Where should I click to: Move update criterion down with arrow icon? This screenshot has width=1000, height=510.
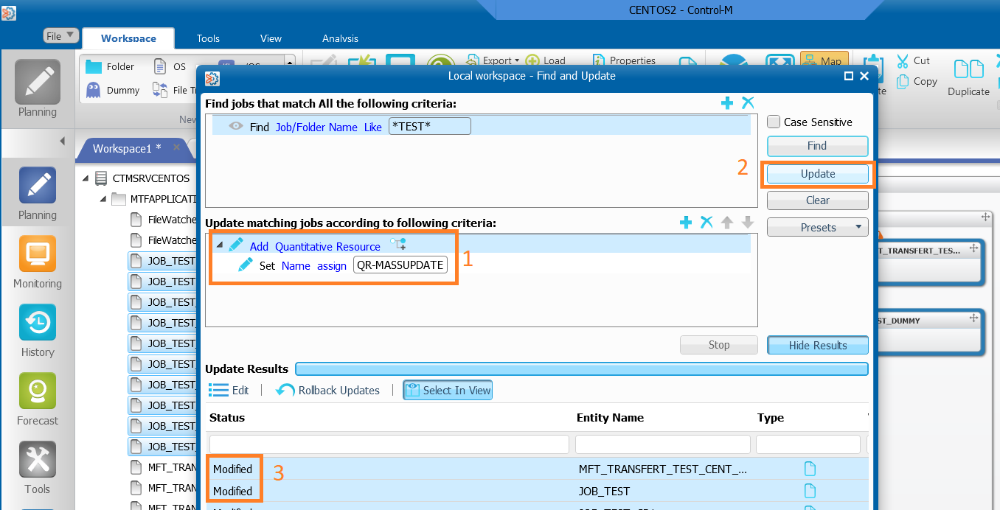tap(748, 223)
